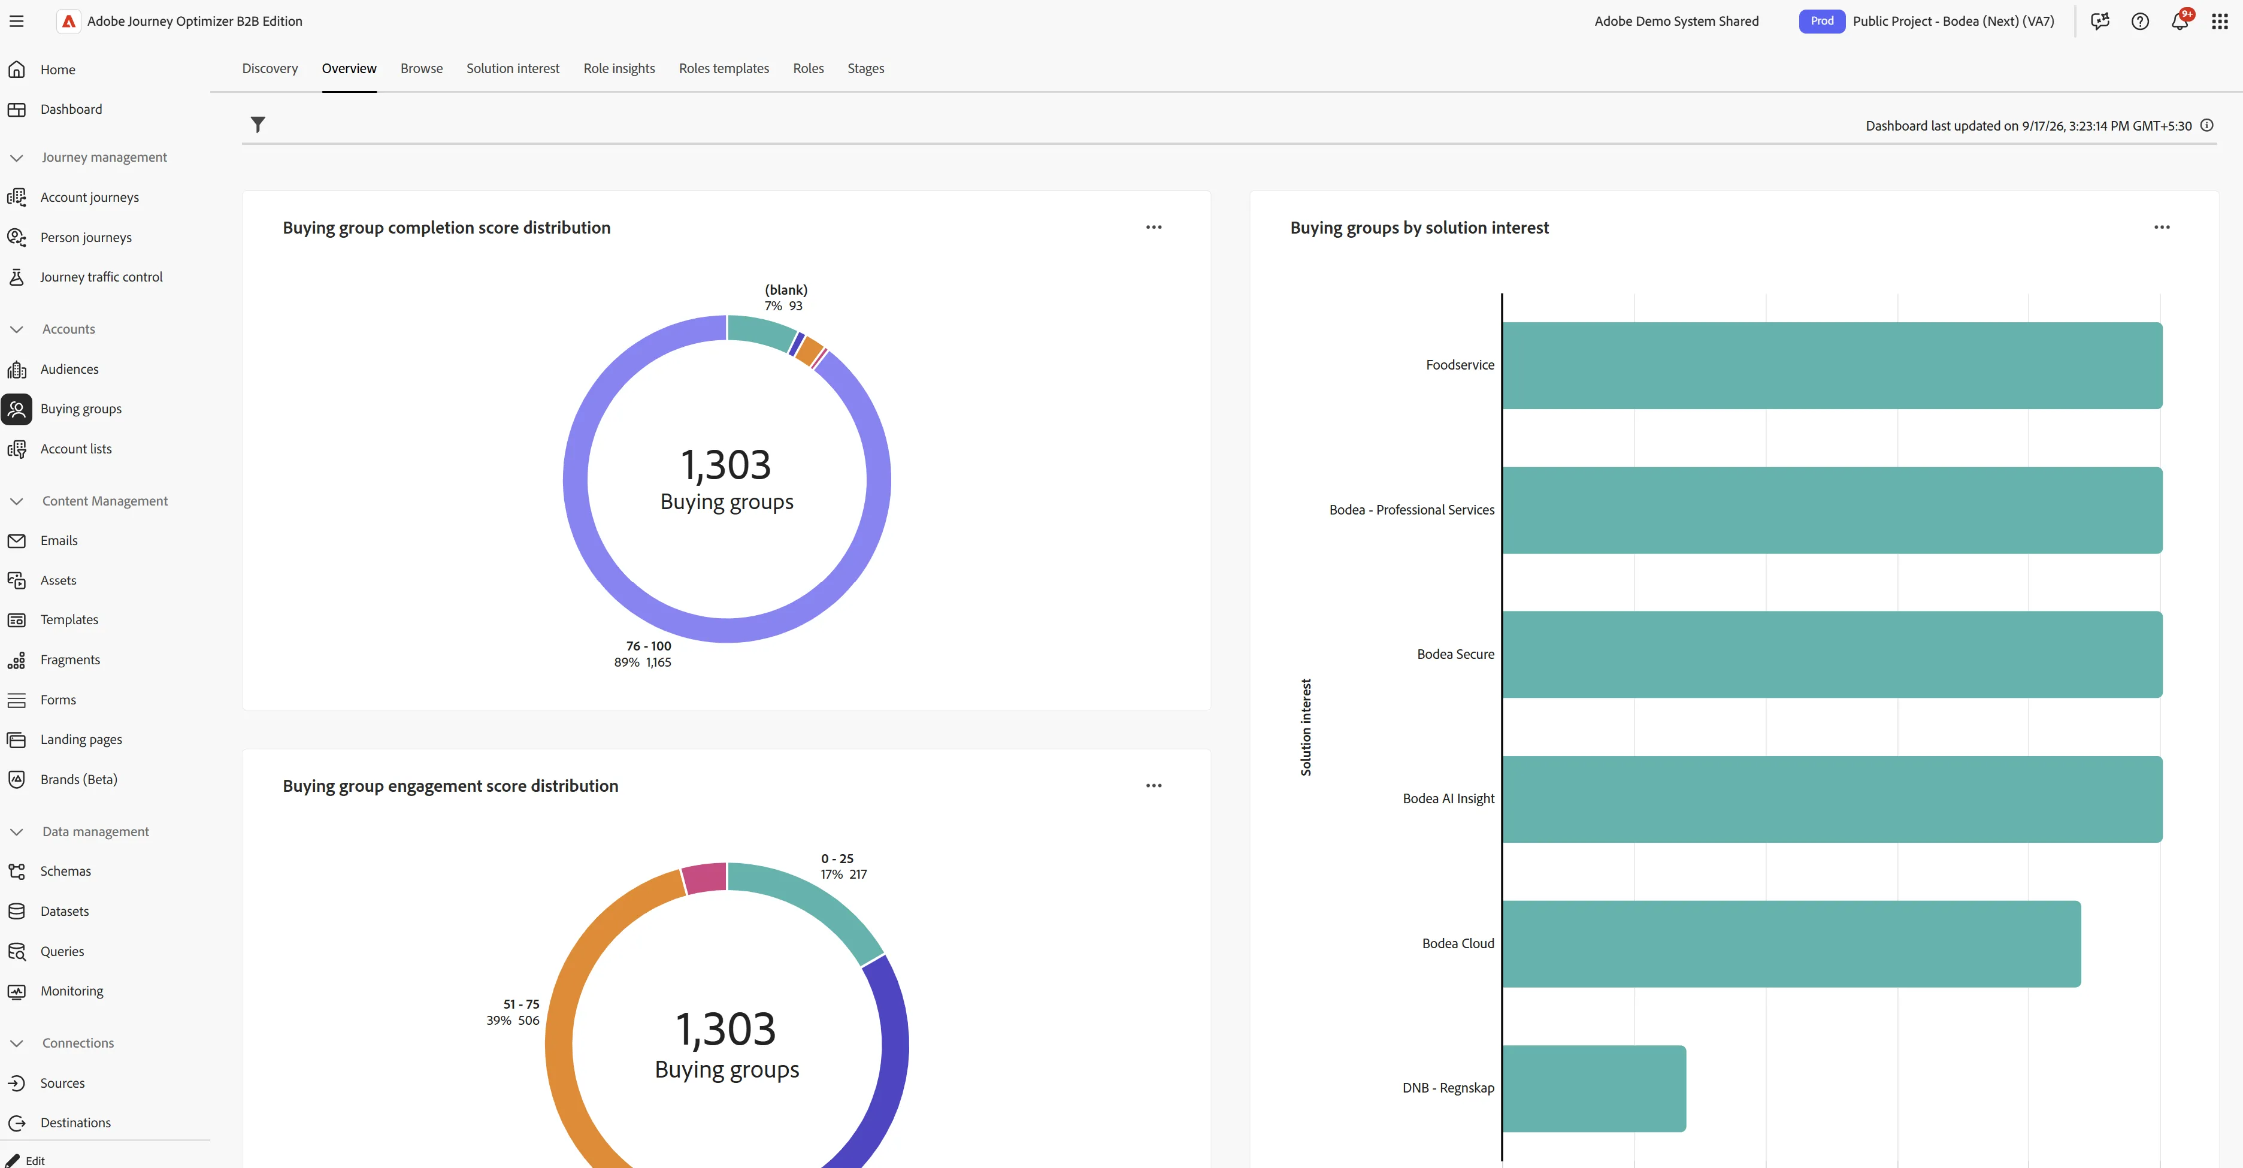The image size is (2243, 1168).
Task: Click the Foodservice bar in chart
Action: pyautogui.click(x=1832, y=366)
